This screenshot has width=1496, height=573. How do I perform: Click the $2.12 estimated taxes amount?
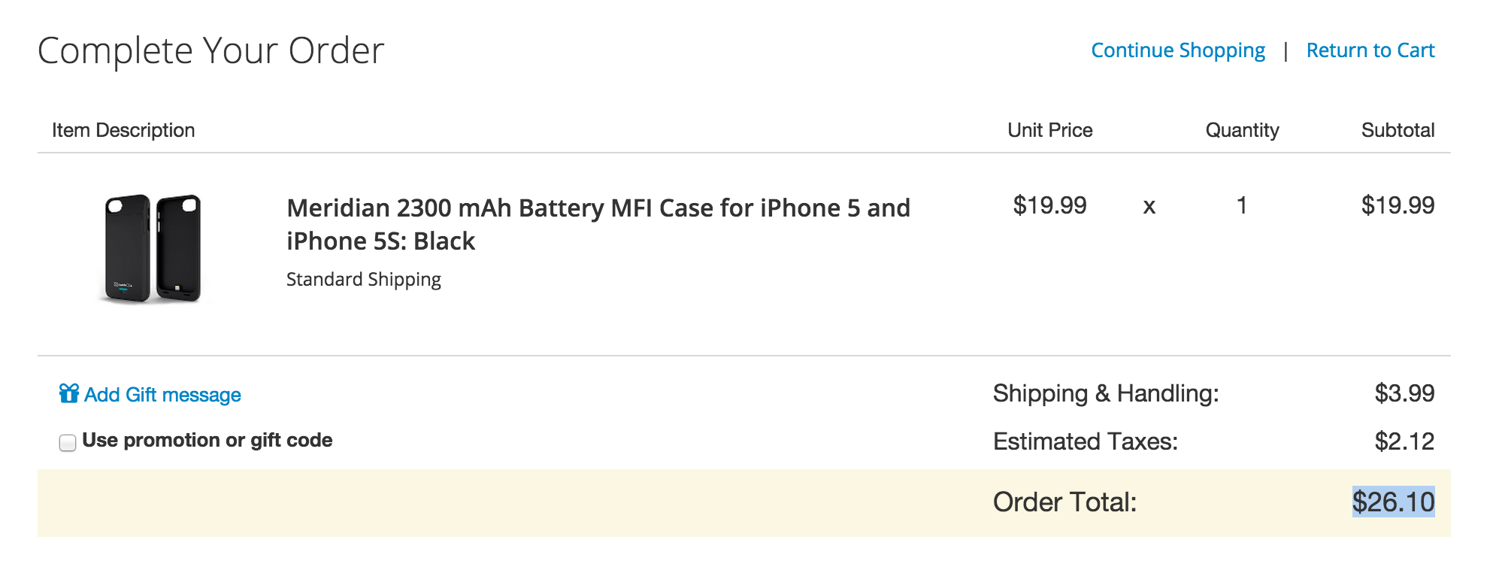[1404, 441]
